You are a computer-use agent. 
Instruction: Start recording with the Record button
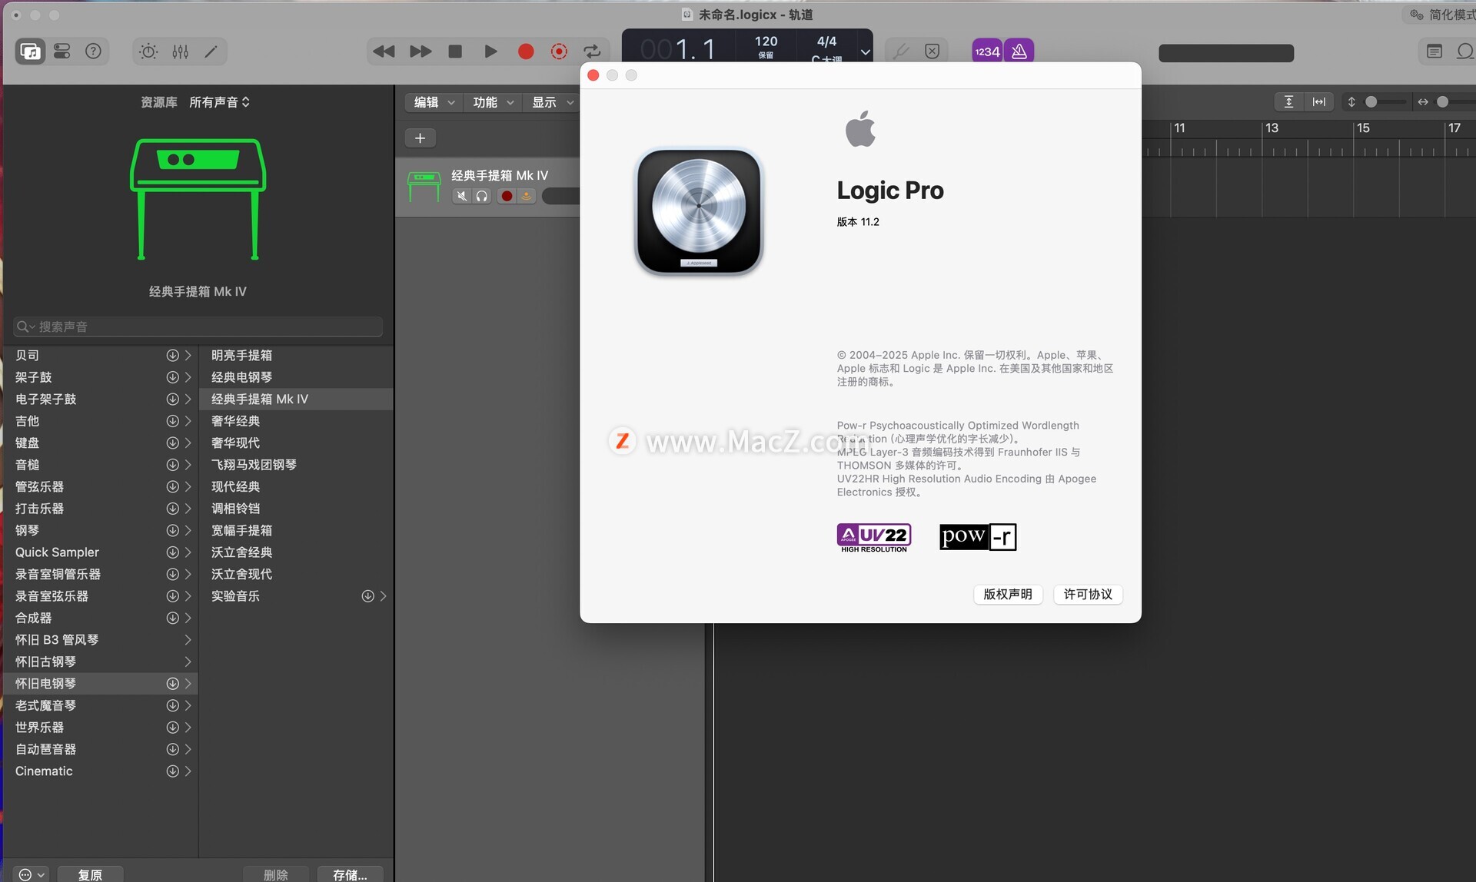pos(526,51)
